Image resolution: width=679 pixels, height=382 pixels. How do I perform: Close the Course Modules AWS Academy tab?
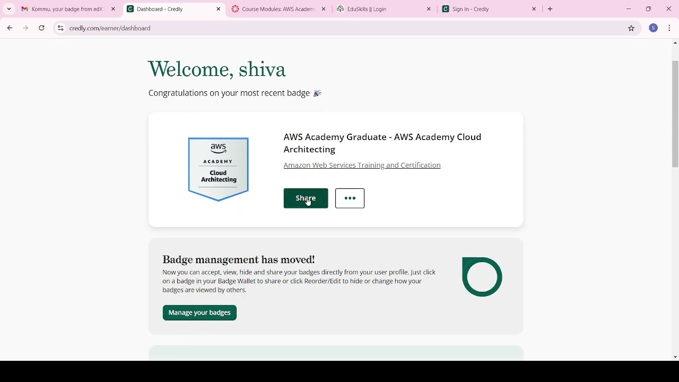tap(324, 9)
